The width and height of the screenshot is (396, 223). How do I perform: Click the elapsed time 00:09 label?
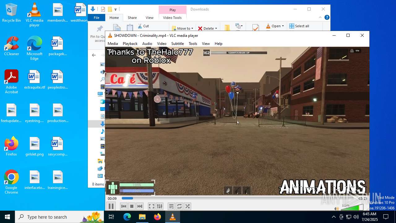pos(112,199)
